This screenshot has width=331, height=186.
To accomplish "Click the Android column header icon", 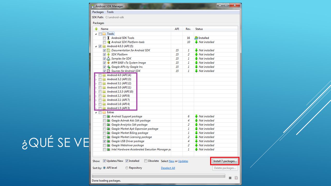I will tap(96, 29).
